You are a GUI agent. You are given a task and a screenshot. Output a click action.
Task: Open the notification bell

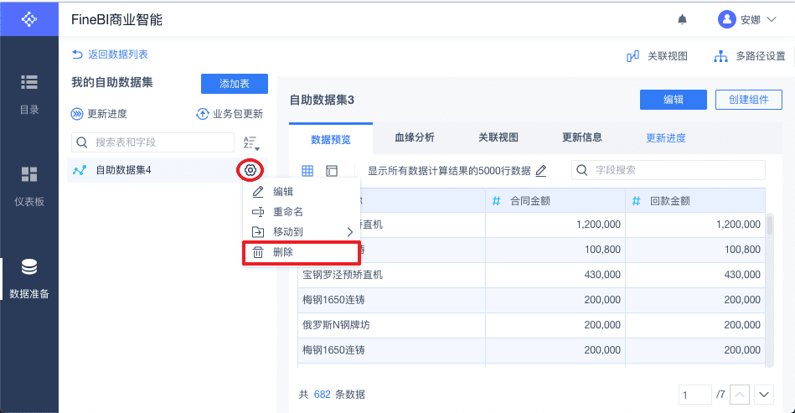682,20
